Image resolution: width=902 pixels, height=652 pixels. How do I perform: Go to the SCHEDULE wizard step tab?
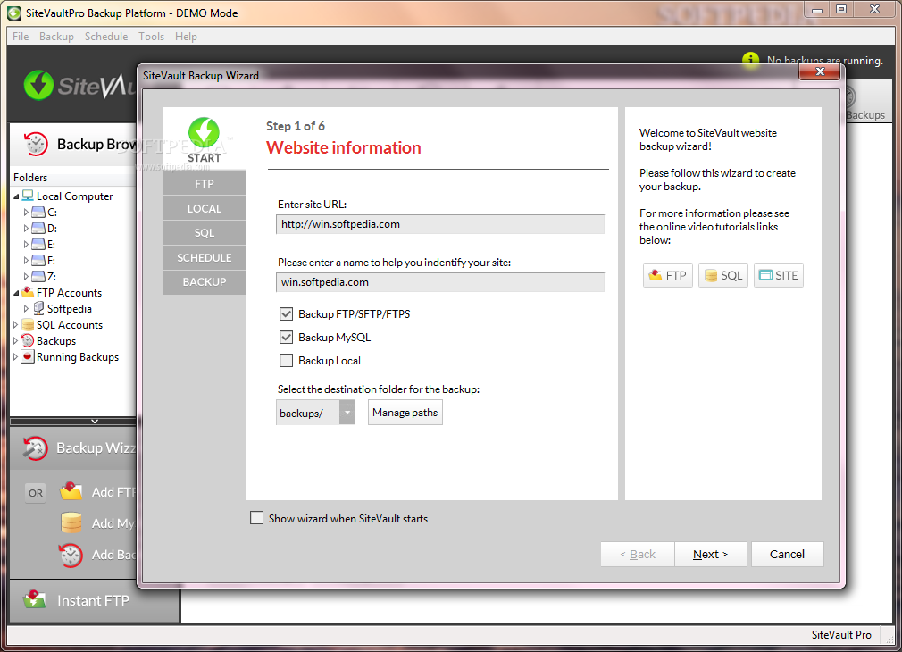click(x=205, y=258)
